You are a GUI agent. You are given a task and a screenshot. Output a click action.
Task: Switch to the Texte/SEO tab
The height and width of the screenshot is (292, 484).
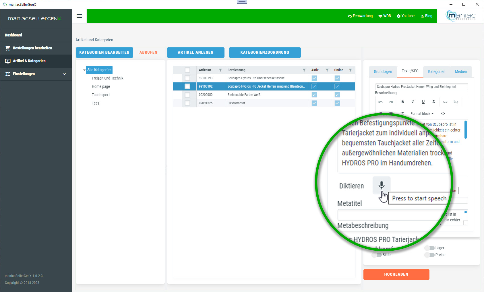click(410, 71)
